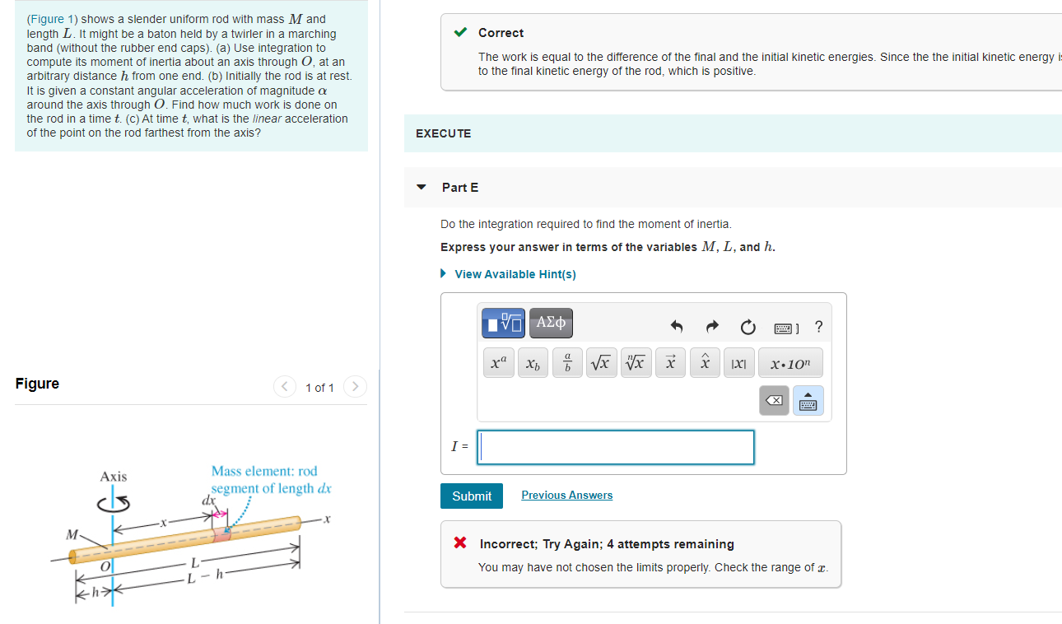Insert absolute value template

(x=738, y=363)
